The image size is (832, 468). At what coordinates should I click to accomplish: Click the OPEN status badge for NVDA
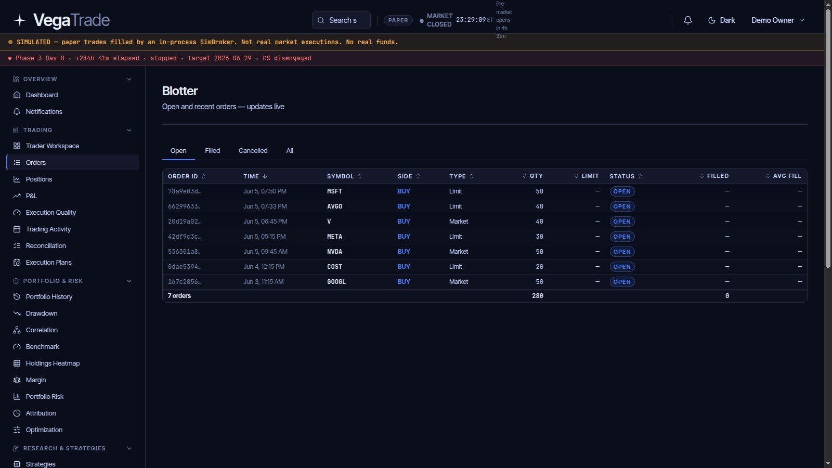pyautogui.click(x=622, y=252)
